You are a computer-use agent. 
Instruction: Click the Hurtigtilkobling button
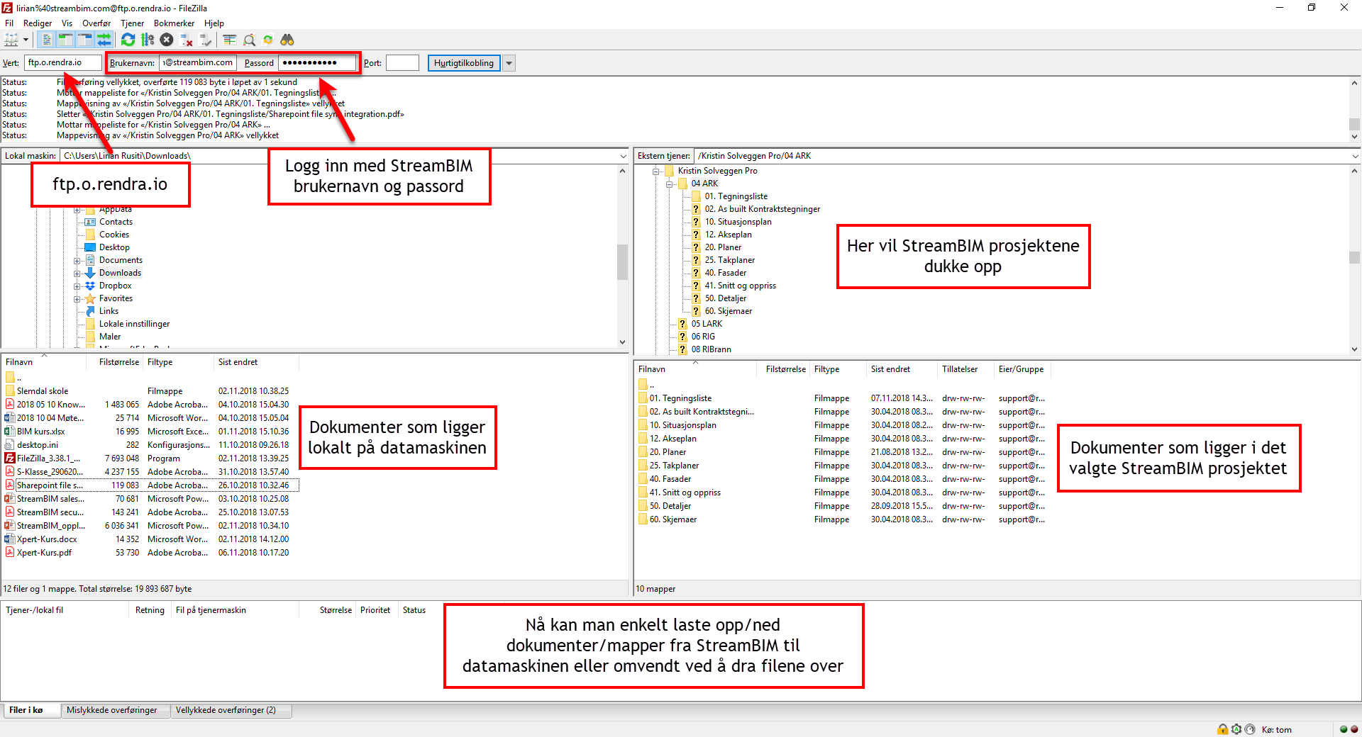(463, 63)
